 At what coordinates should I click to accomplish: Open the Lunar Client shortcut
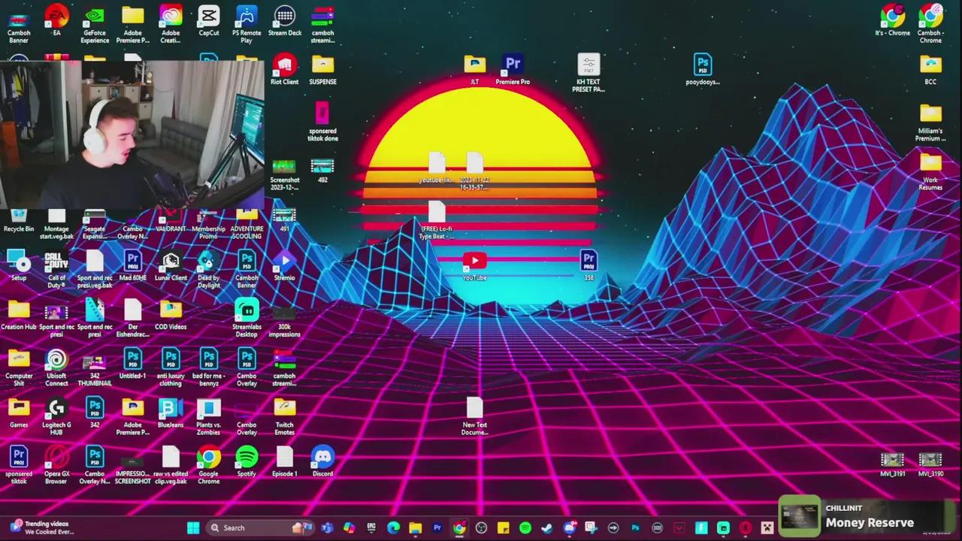coord(171,265)
